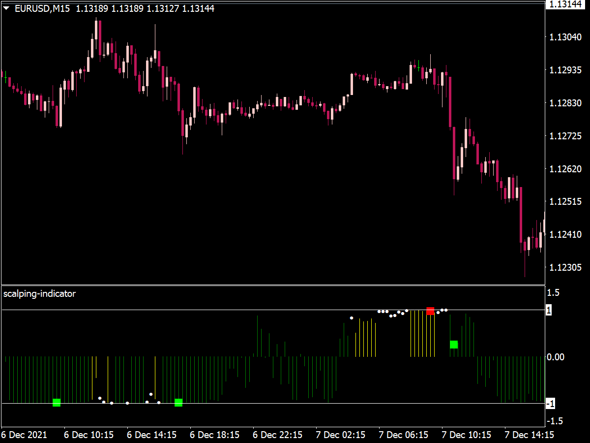Click the 7 Dec 06:15 time label
The image size is (590, 443).
pos(404,435)
